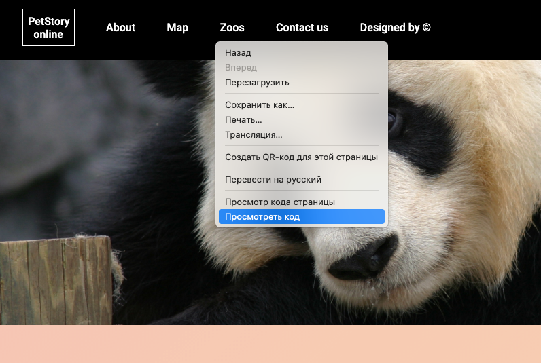The height and width of the screenshot is (363, 541).
Task: Click the Designed by © link
Action: tap(395, 28)
